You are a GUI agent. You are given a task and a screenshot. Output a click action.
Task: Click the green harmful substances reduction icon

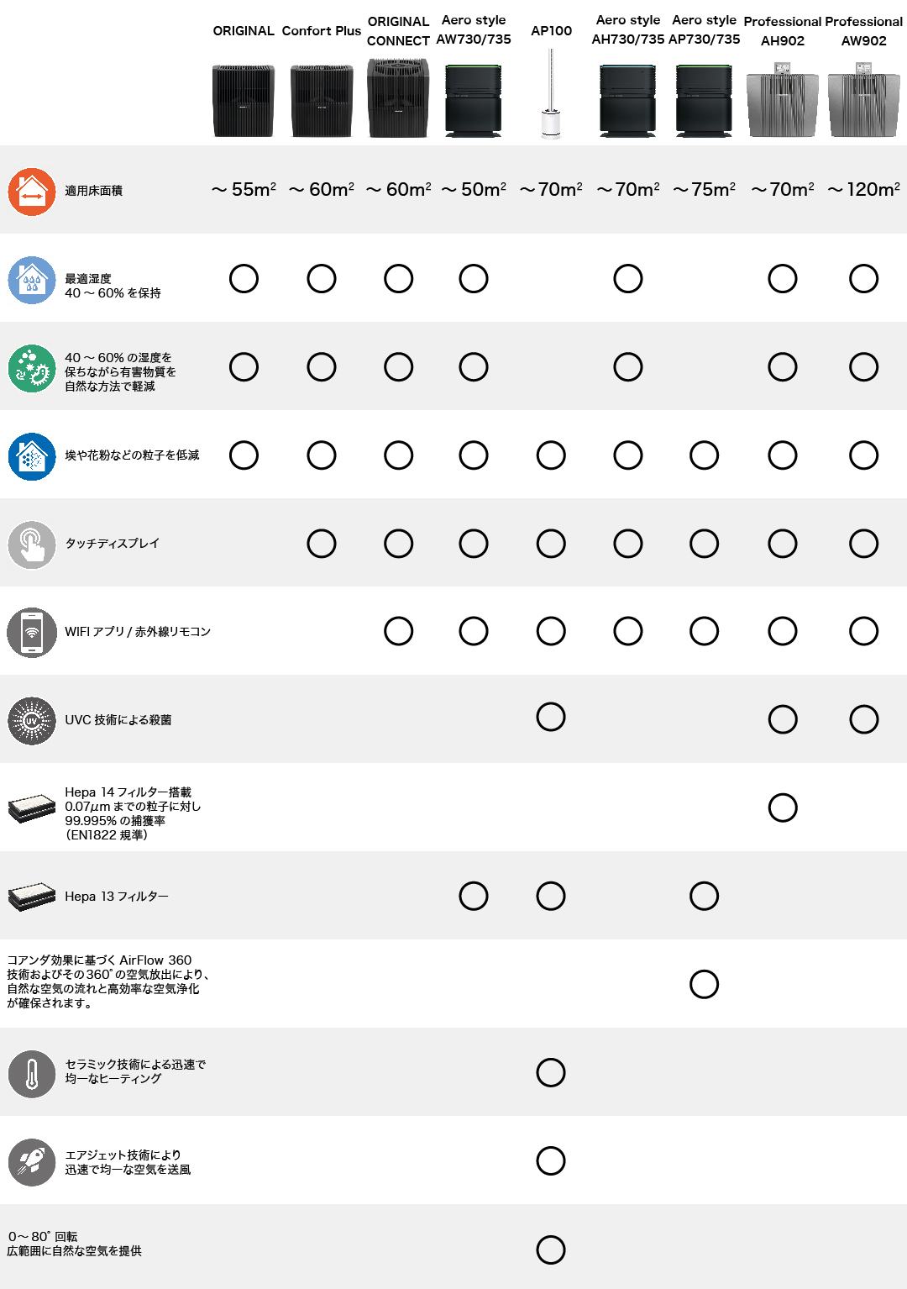coord(32,368)
